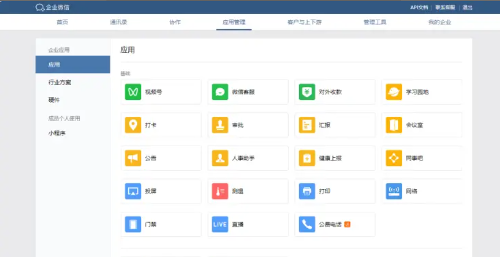This screenshot has width=500, height=257.
Task: Click the orange badge beside 公费电话
Action: click(x=347, y=224)
